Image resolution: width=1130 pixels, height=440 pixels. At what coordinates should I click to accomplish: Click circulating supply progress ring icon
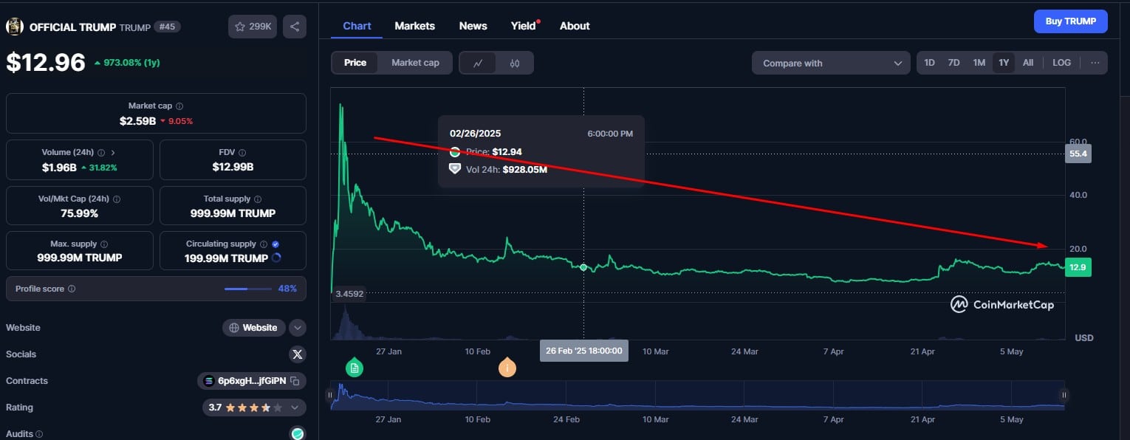point(277,258)
